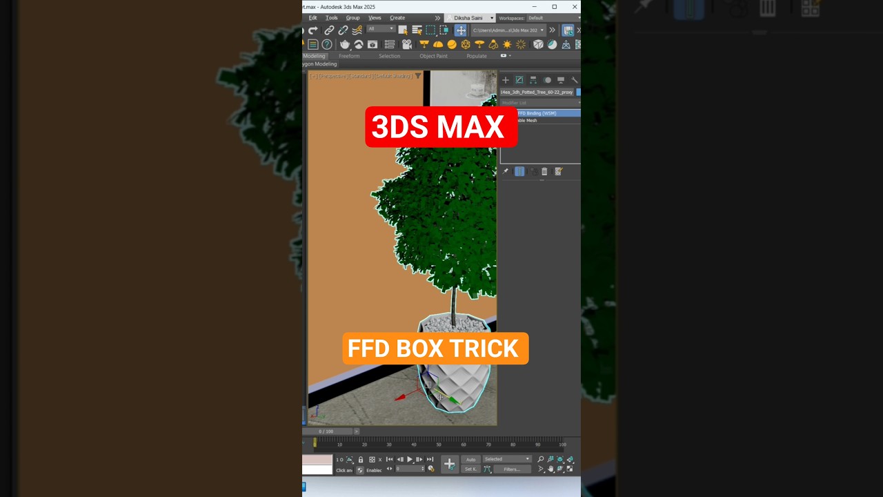
Task: Open the Display panel tab
Action: coord(561,80)
